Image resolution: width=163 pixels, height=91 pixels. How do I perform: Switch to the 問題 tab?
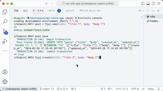pos(16,11)
